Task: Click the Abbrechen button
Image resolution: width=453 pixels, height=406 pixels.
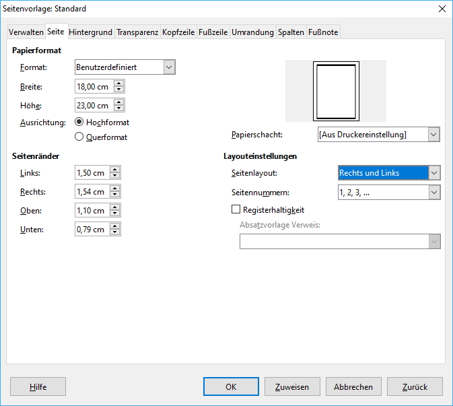Action: [353, 386]
